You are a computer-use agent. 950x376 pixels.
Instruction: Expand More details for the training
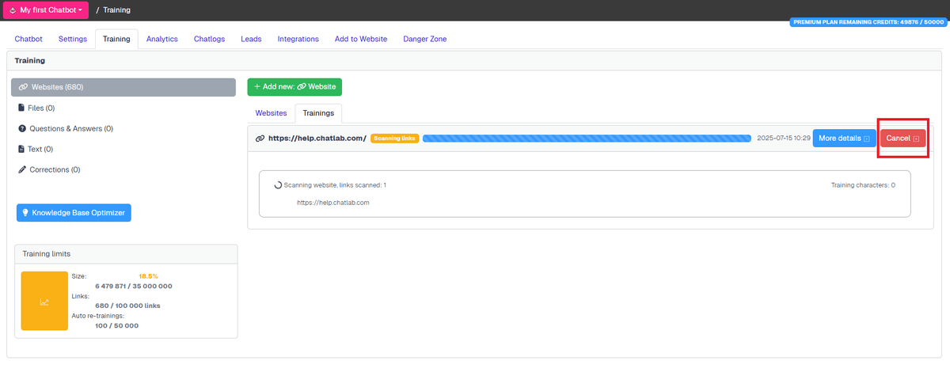click(843, 139)
